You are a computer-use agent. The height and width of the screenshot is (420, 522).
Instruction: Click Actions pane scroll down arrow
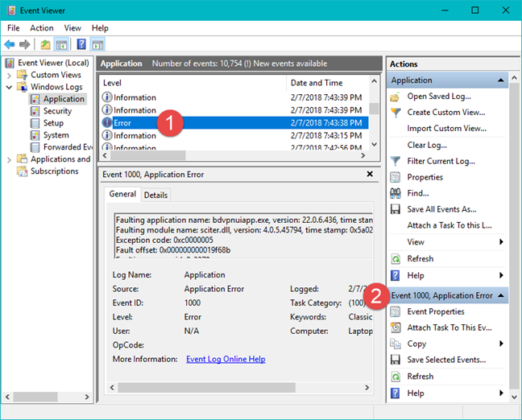pyautogui.click(x=514, y=397)
